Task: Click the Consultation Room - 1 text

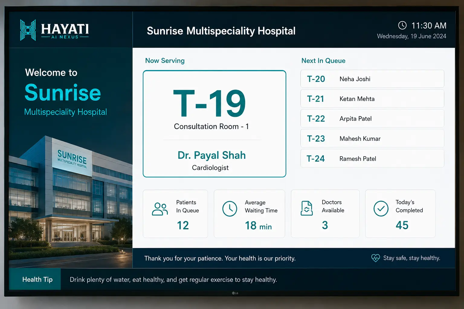Action: (211, 126)
